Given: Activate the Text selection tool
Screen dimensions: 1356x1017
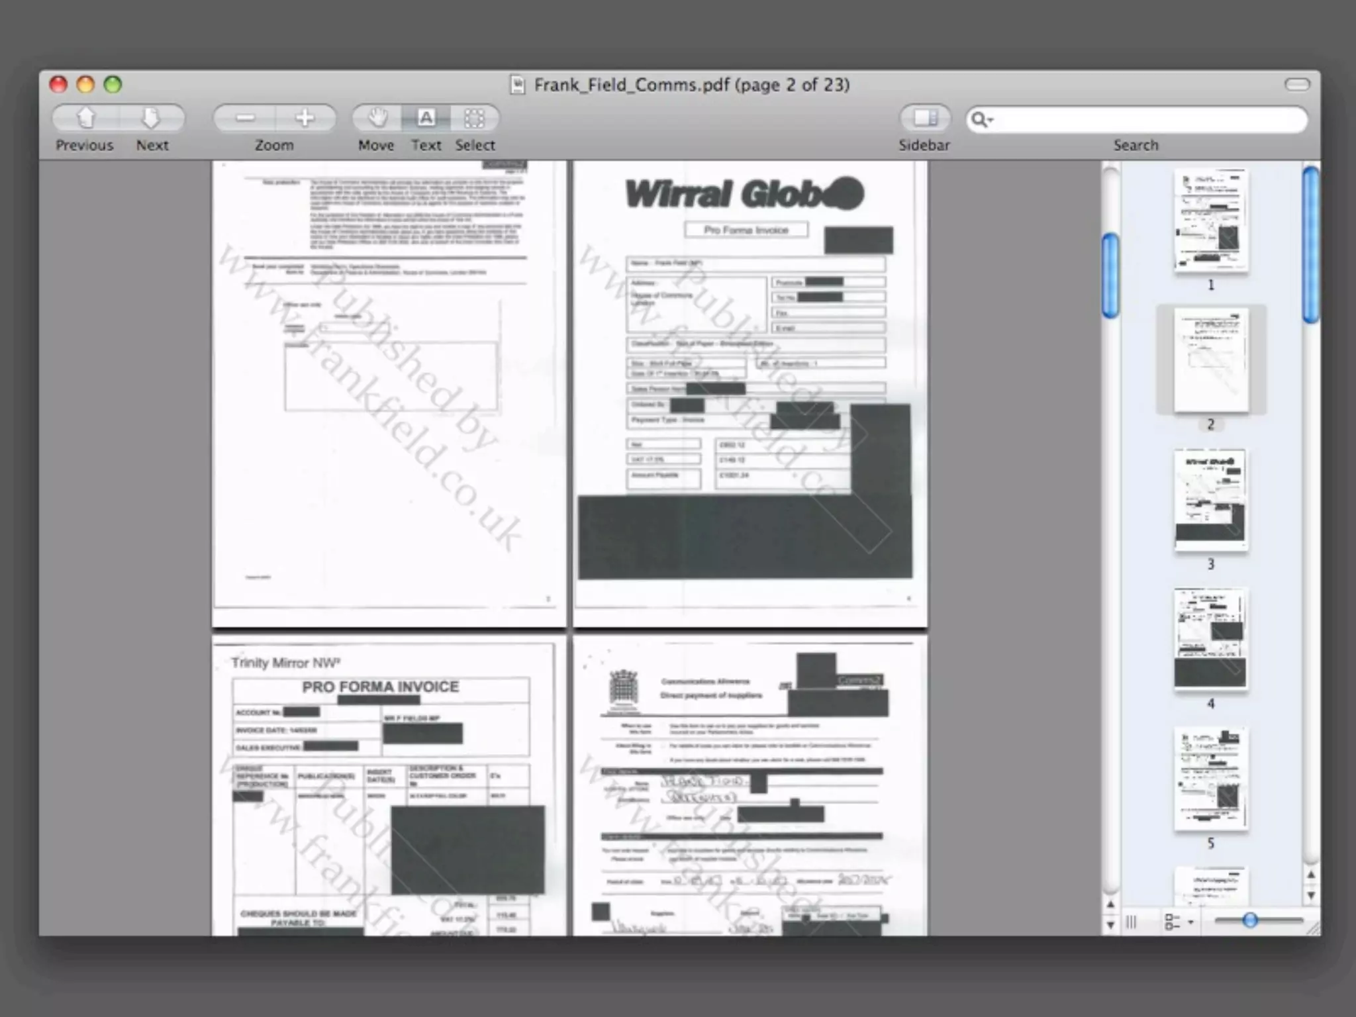Looking at the screenshot, I should tap(426, 119).
